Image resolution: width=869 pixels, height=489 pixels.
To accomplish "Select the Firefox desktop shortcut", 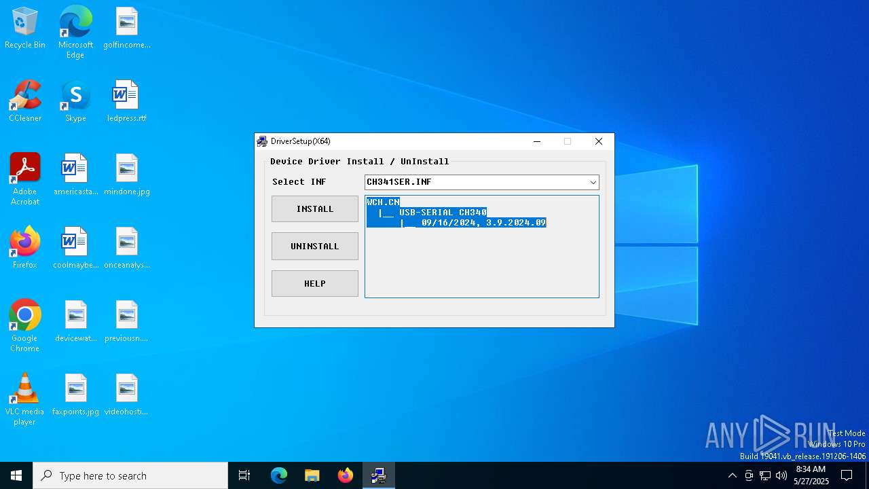I will pos(25,249).
